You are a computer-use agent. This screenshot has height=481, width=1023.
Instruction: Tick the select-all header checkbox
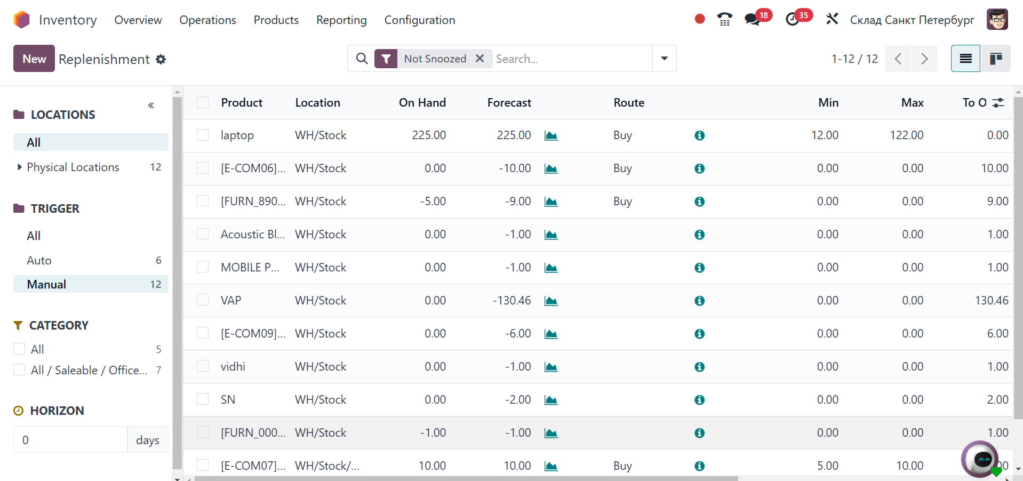tap(203, 102)
